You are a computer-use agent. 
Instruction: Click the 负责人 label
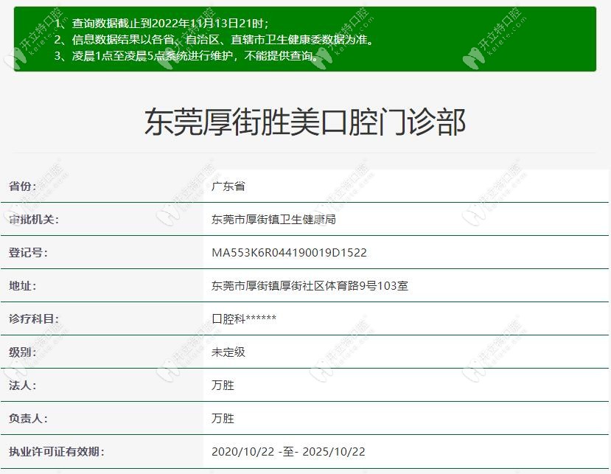click(29, 418)
